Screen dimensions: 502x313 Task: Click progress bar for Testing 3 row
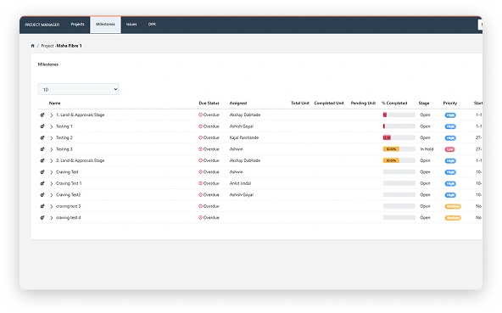pos(399,149)
